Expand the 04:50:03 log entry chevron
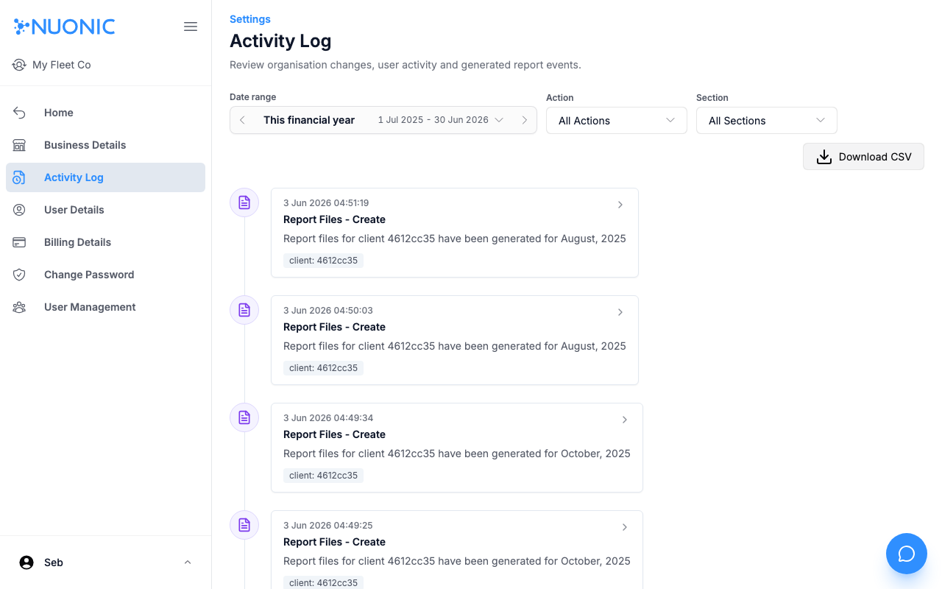This screenshot has width=942, height=589. (x=620, y=312)
